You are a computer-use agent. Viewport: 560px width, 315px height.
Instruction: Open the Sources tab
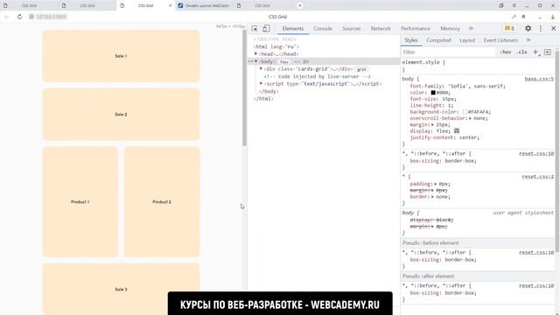[352, 29]
